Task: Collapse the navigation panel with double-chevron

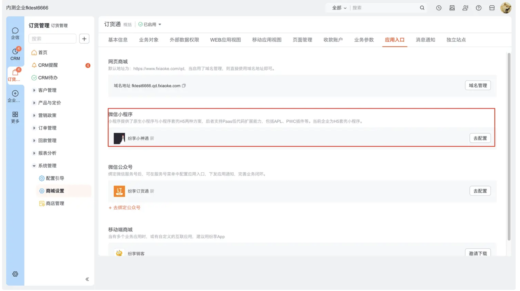Action: (87, 279)
